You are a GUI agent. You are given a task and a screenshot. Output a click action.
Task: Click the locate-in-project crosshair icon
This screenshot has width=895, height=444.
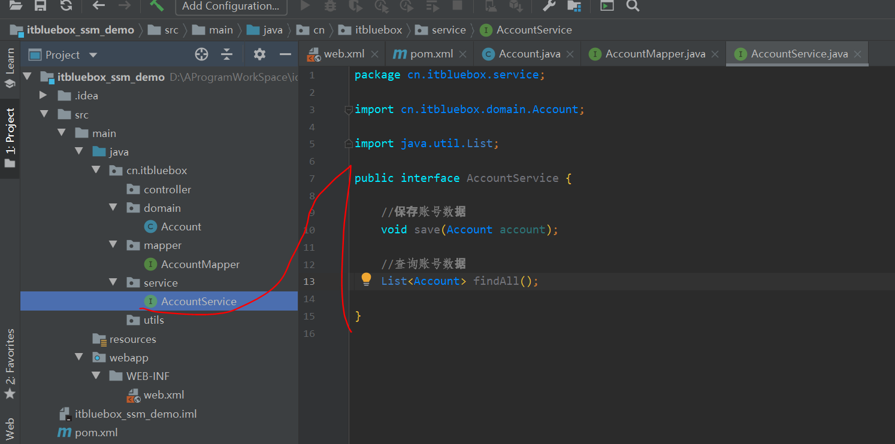201,54
